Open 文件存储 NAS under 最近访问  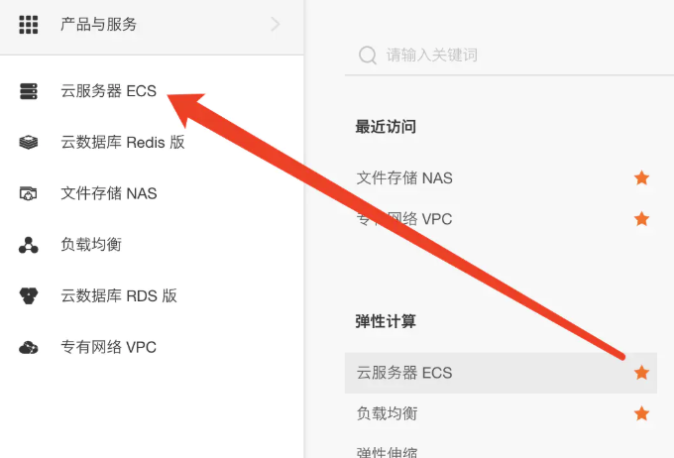[404, 177]
